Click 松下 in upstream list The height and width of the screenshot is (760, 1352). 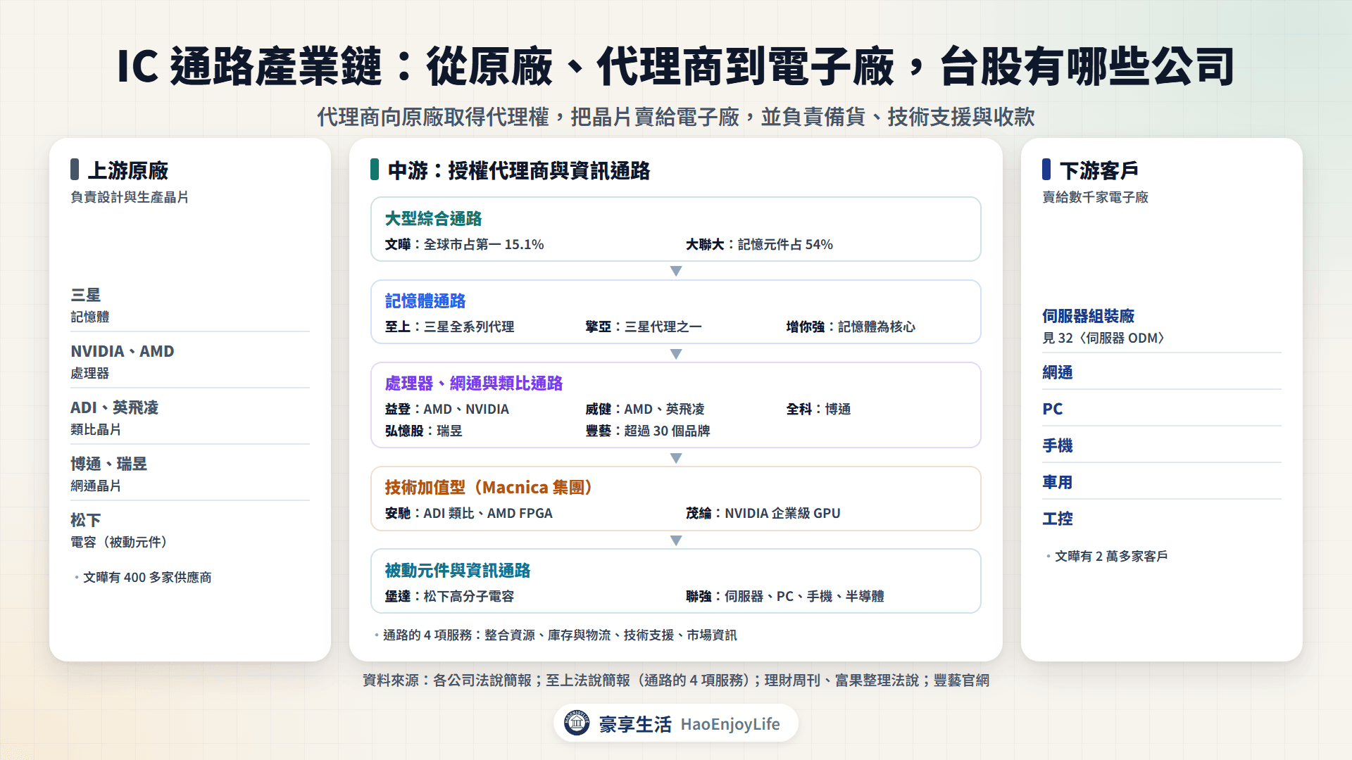(86, 520)
